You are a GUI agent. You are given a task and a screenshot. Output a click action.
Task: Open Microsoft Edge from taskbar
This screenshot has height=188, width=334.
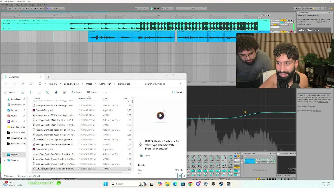(175, 184)
